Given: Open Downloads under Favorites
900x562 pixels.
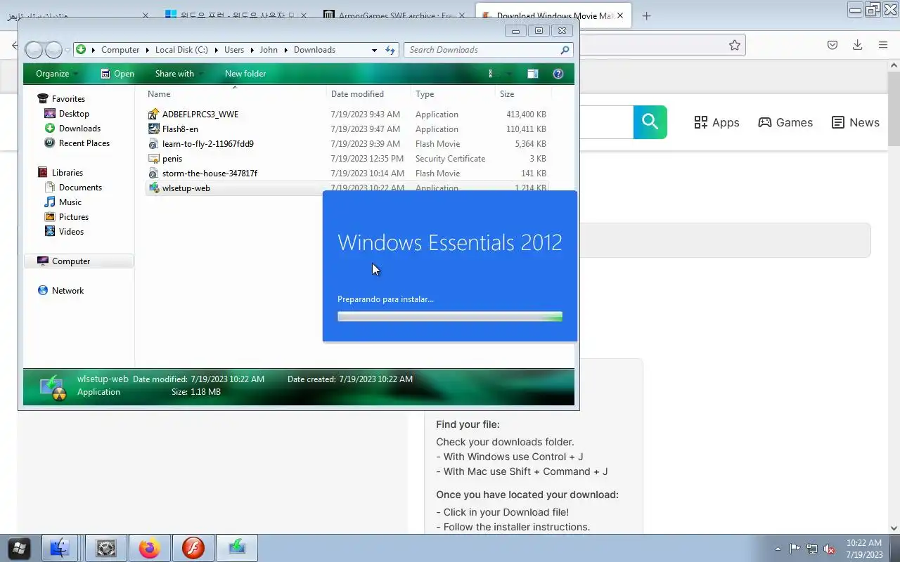Looking at the screenshot, I should point(79,129).
